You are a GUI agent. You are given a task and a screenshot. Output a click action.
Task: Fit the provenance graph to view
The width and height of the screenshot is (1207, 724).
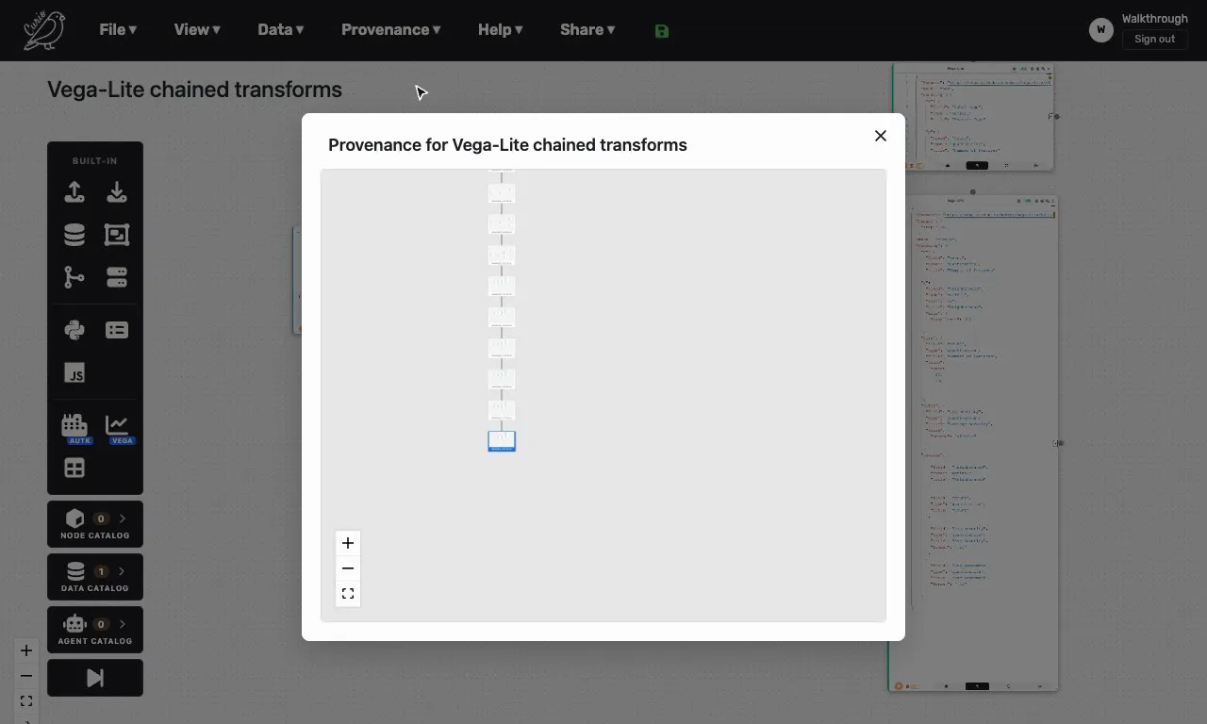348,594
